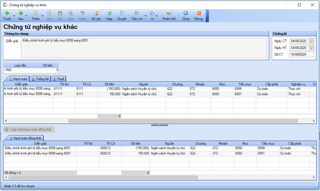This screenshot has width=320, height=191.
Task: Click the VND currency cell
Action: 20,70
